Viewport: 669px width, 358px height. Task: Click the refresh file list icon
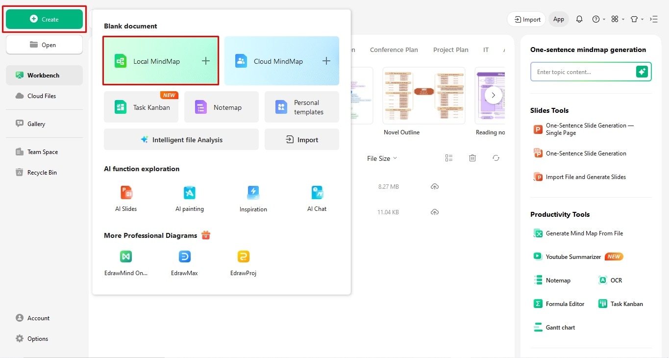496,158
